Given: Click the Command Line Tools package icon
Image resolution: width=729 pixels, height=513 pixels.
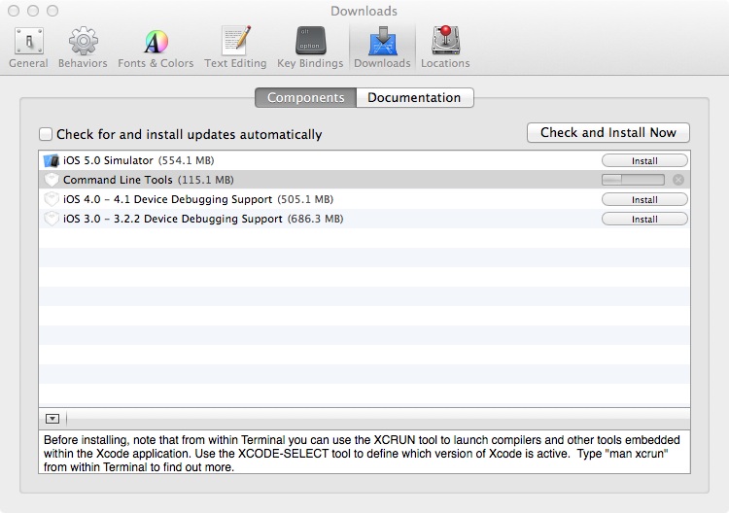Looking at the screenshot, I should [x=52, y=180].
